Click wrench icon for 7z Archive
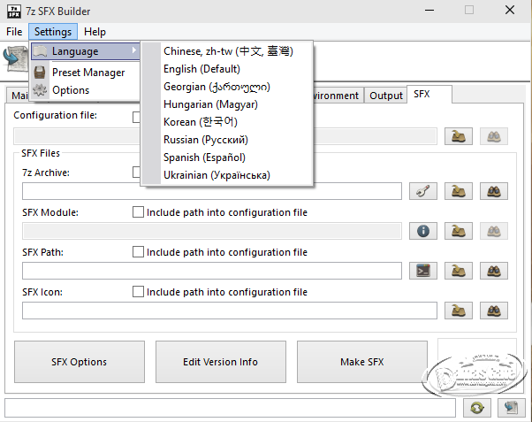The width and height of the screenshot is (532, 422). click(x=423, y=191)
